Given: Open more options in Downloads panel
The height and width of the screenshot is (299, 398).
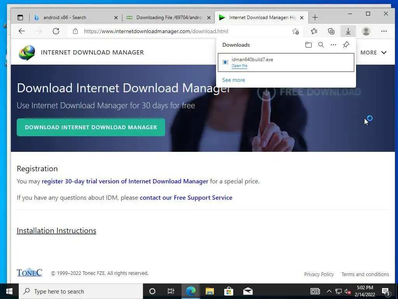Looking at the screenshot, I should coord(333,45).
